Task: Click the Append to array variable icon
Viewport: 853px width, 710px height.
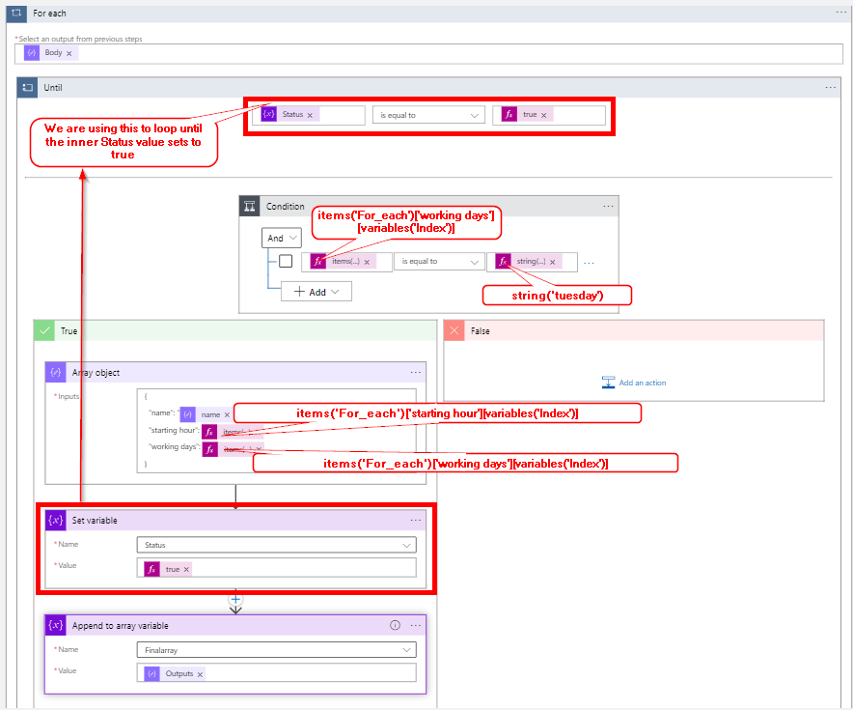Action: pyautogui.click(x=56, y=625)
